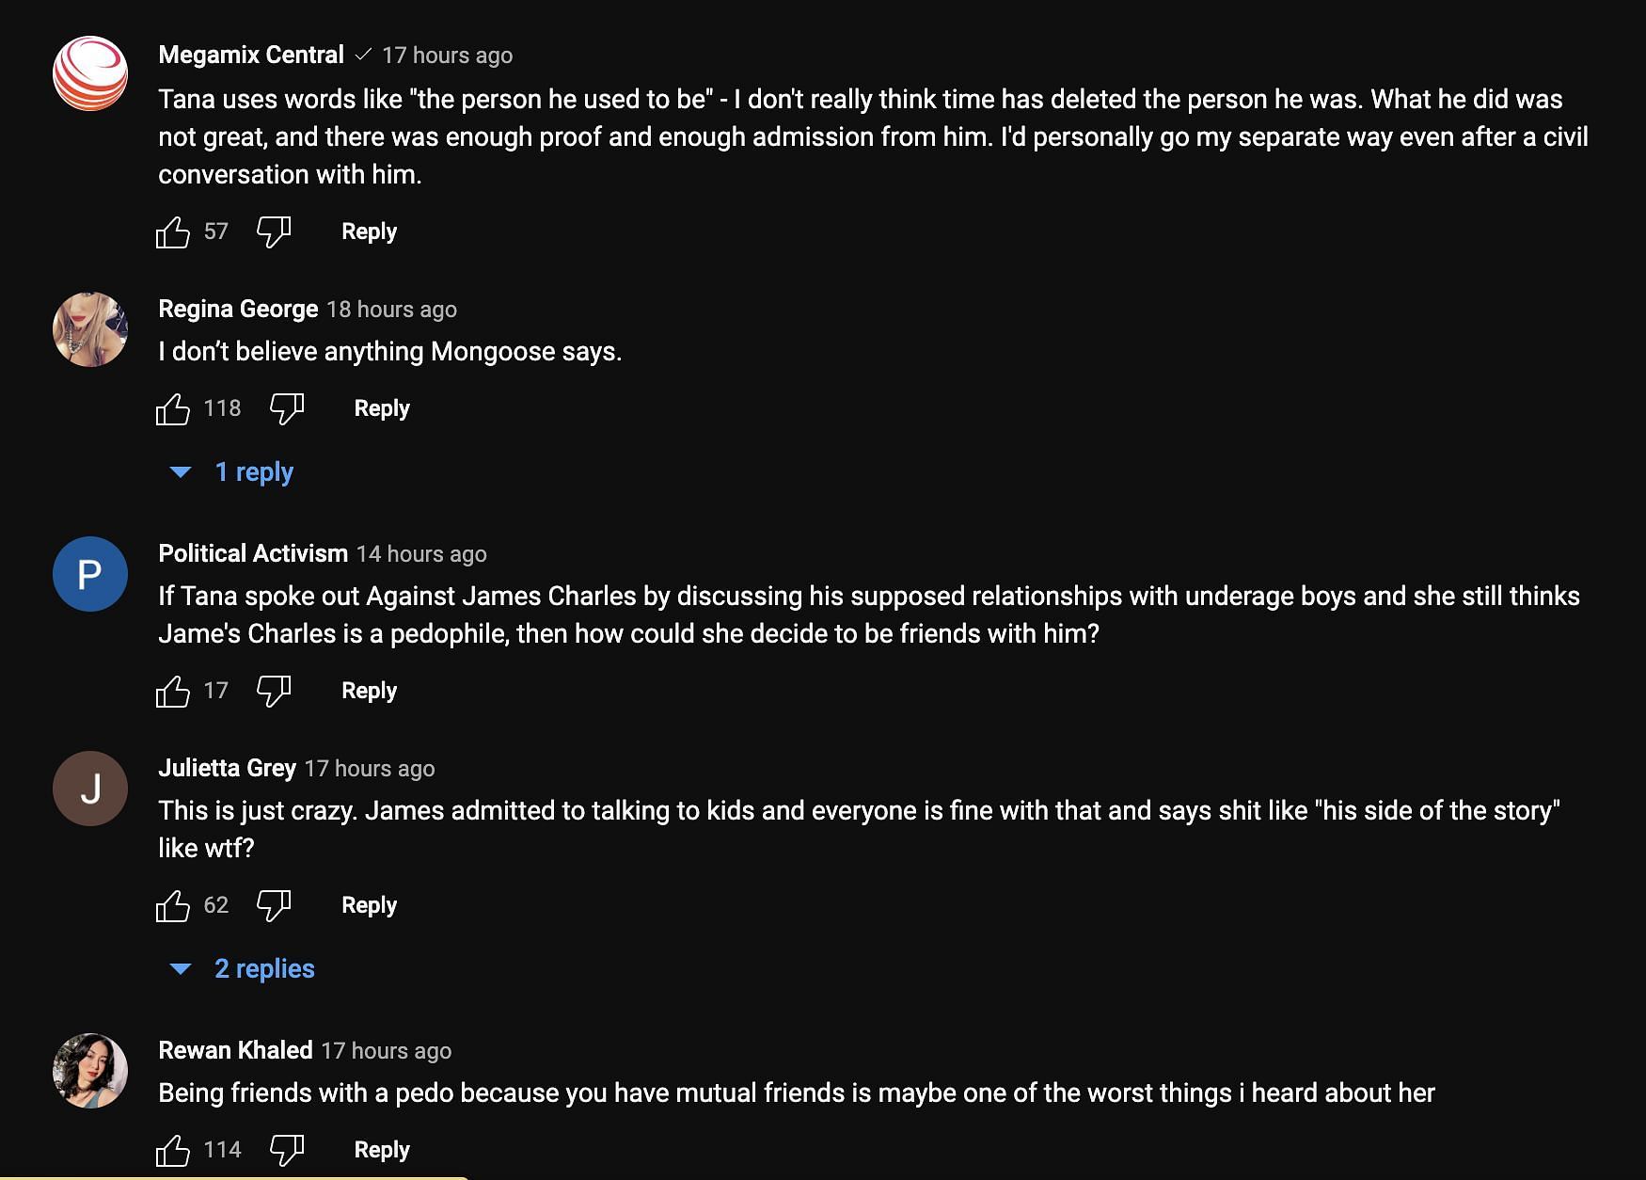1646x1180 pixels.
Task: Open Rewan Khaled's channel name link
Action: [x=235, y=1050]
